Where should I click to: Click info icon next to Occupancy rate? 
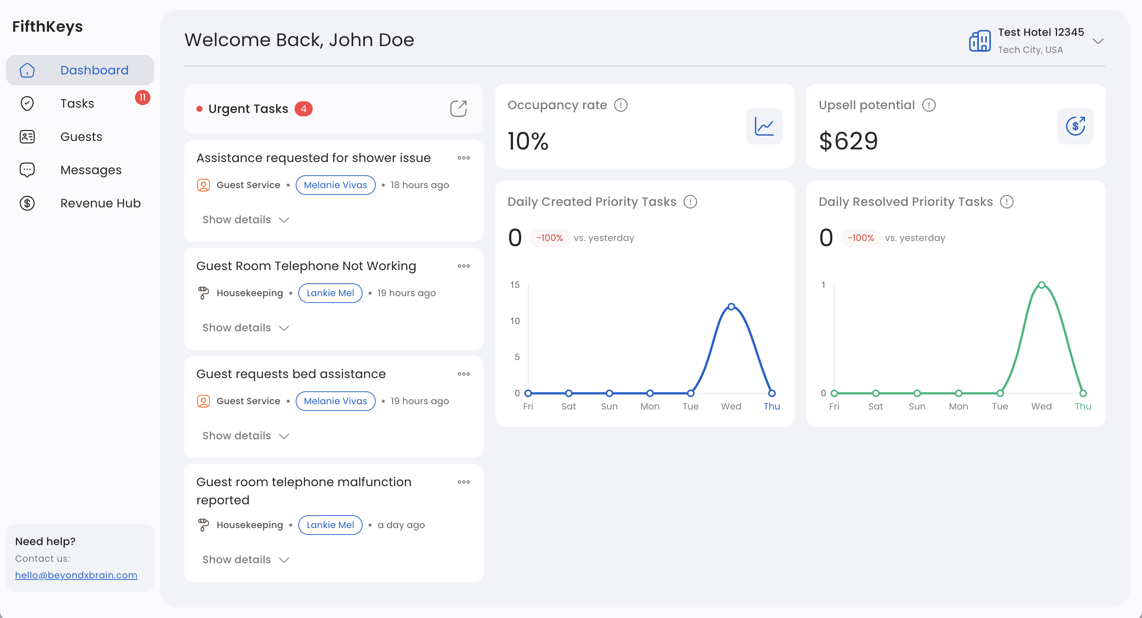coord(620,105)
